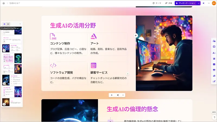Select slide 4 thumbnail with brain image

(12, 58)
